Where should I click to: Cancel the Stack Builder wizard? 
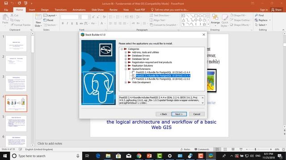[x=197, y=114]
